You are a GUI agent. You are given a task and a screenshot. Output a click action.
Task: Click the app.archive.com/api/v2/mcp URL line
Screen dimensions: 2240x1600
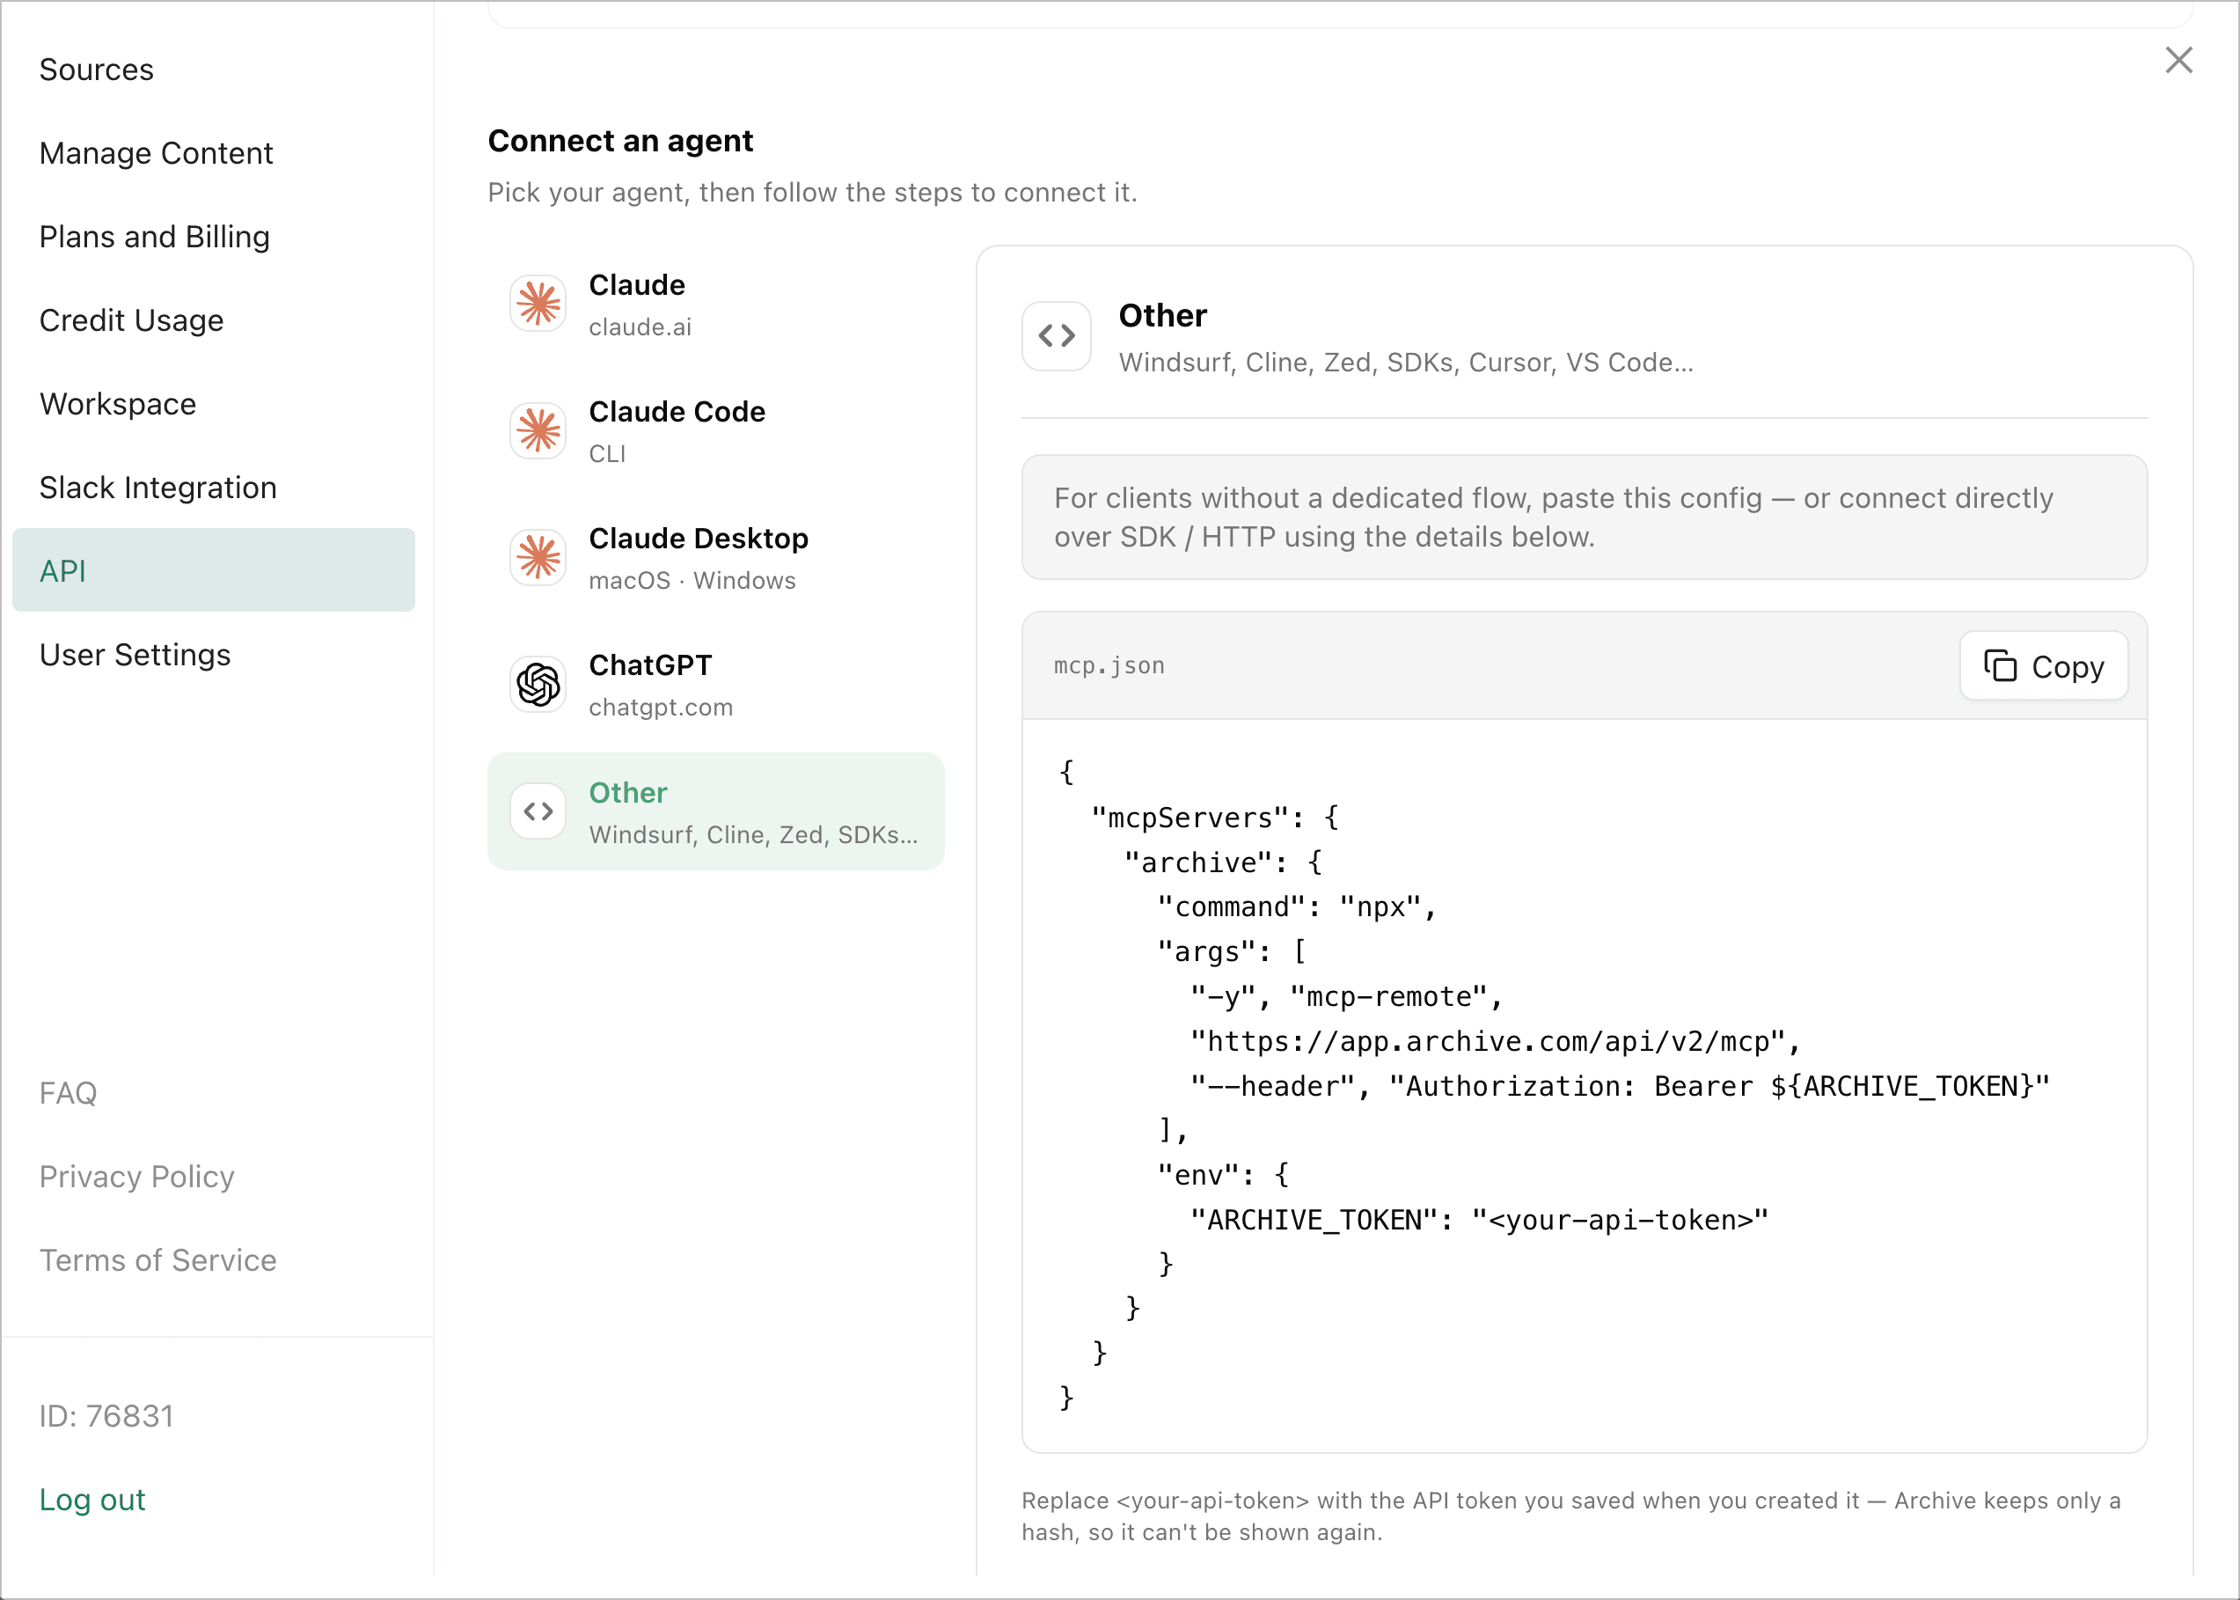(x=1496, y=1042)
